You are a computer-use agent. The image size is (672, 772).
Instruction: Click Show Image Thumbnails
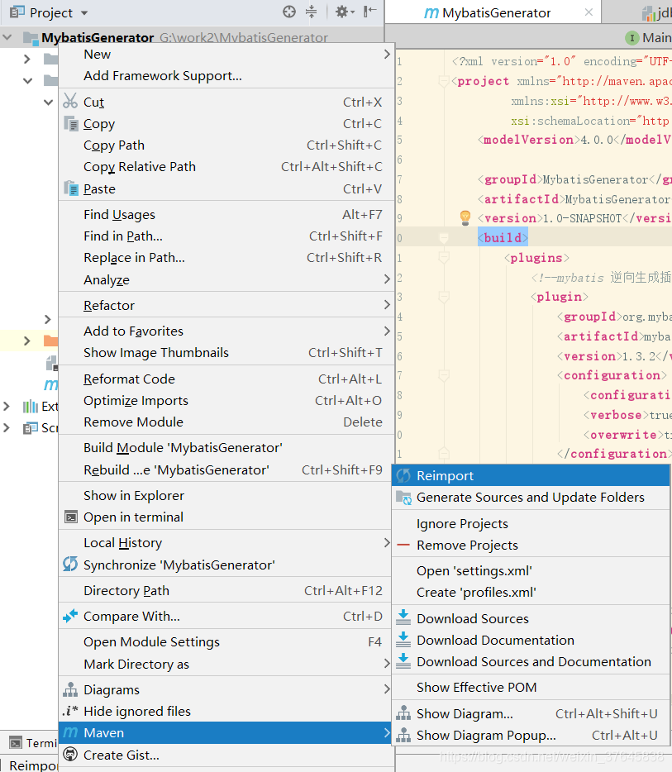tap(226, 352)
